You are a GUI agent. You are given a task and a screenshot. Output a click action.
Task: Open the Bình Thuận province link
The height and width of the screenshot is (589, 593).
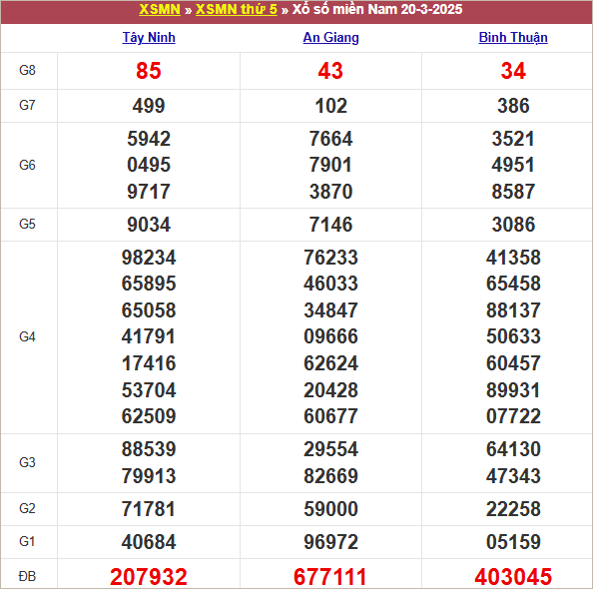tap(513, 38)
